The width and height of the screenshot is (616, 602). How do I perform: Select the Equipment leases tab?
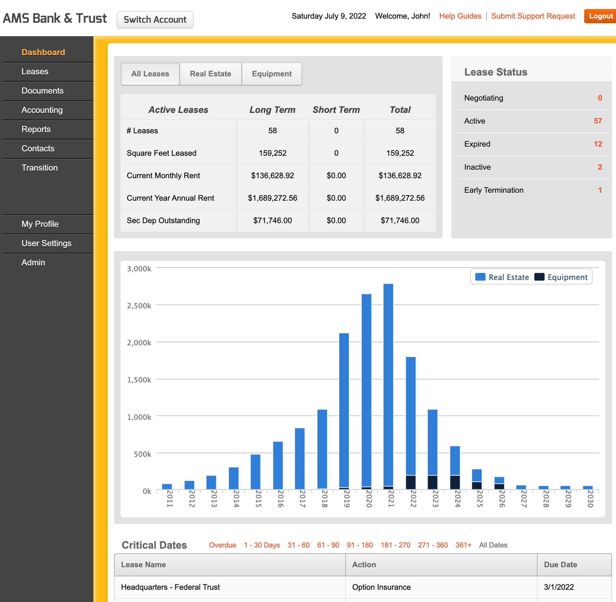pyautogui.click(x=271, y=74)
